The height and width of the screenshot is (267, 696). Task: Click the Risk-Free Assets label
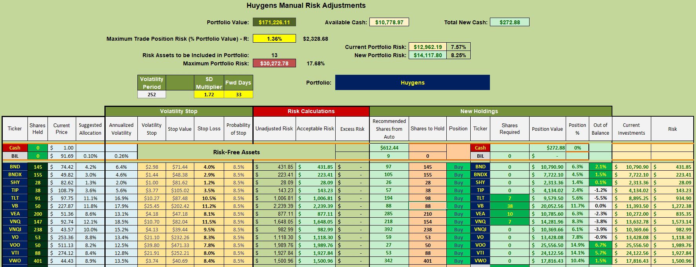236,152
